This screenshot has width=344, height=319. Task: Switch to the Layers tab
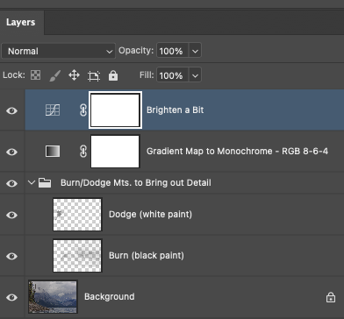tap(21, 23)
